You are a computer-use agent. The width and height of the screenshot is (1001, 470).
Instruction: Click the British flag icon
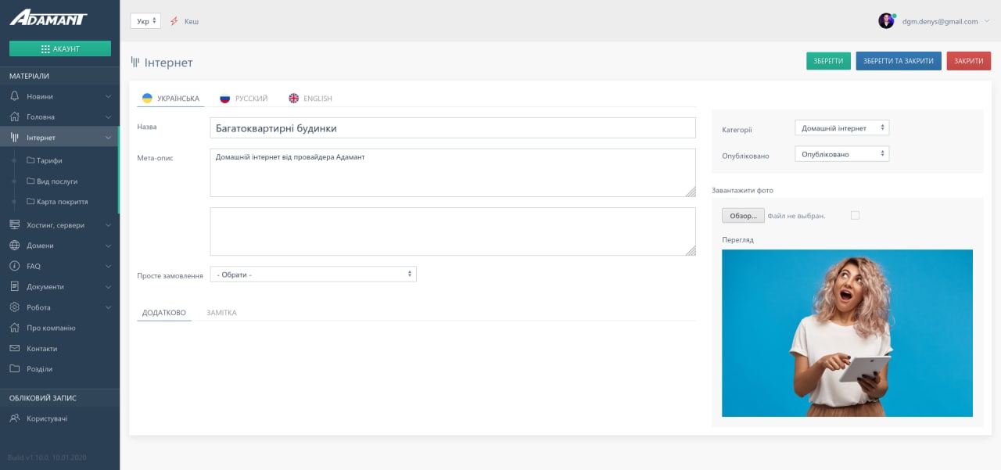pyautogui.click(x=294, y=99)
